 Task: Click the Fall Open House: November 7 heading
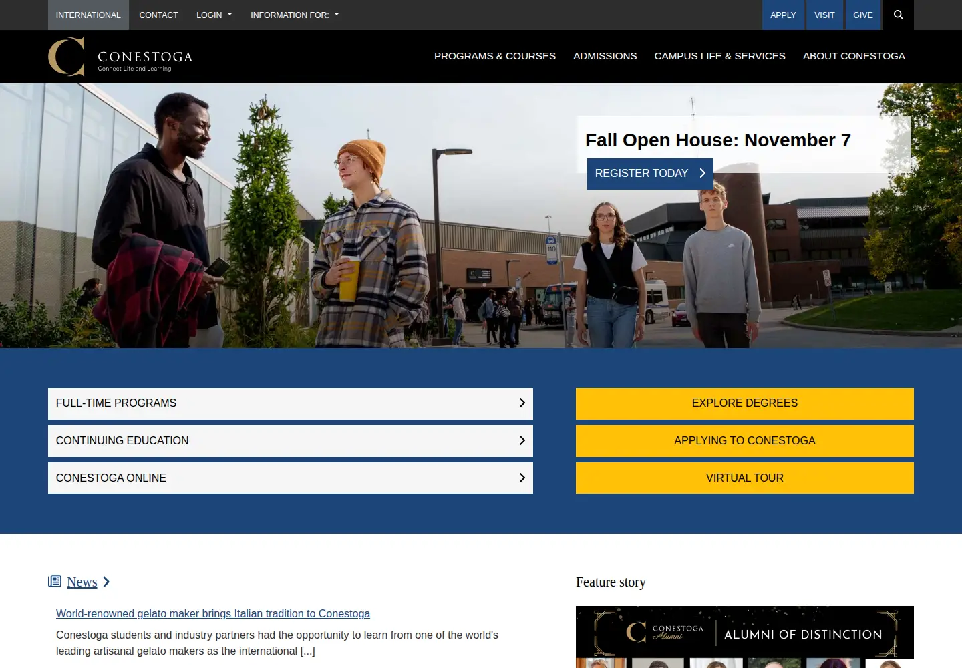coord(718,140)
